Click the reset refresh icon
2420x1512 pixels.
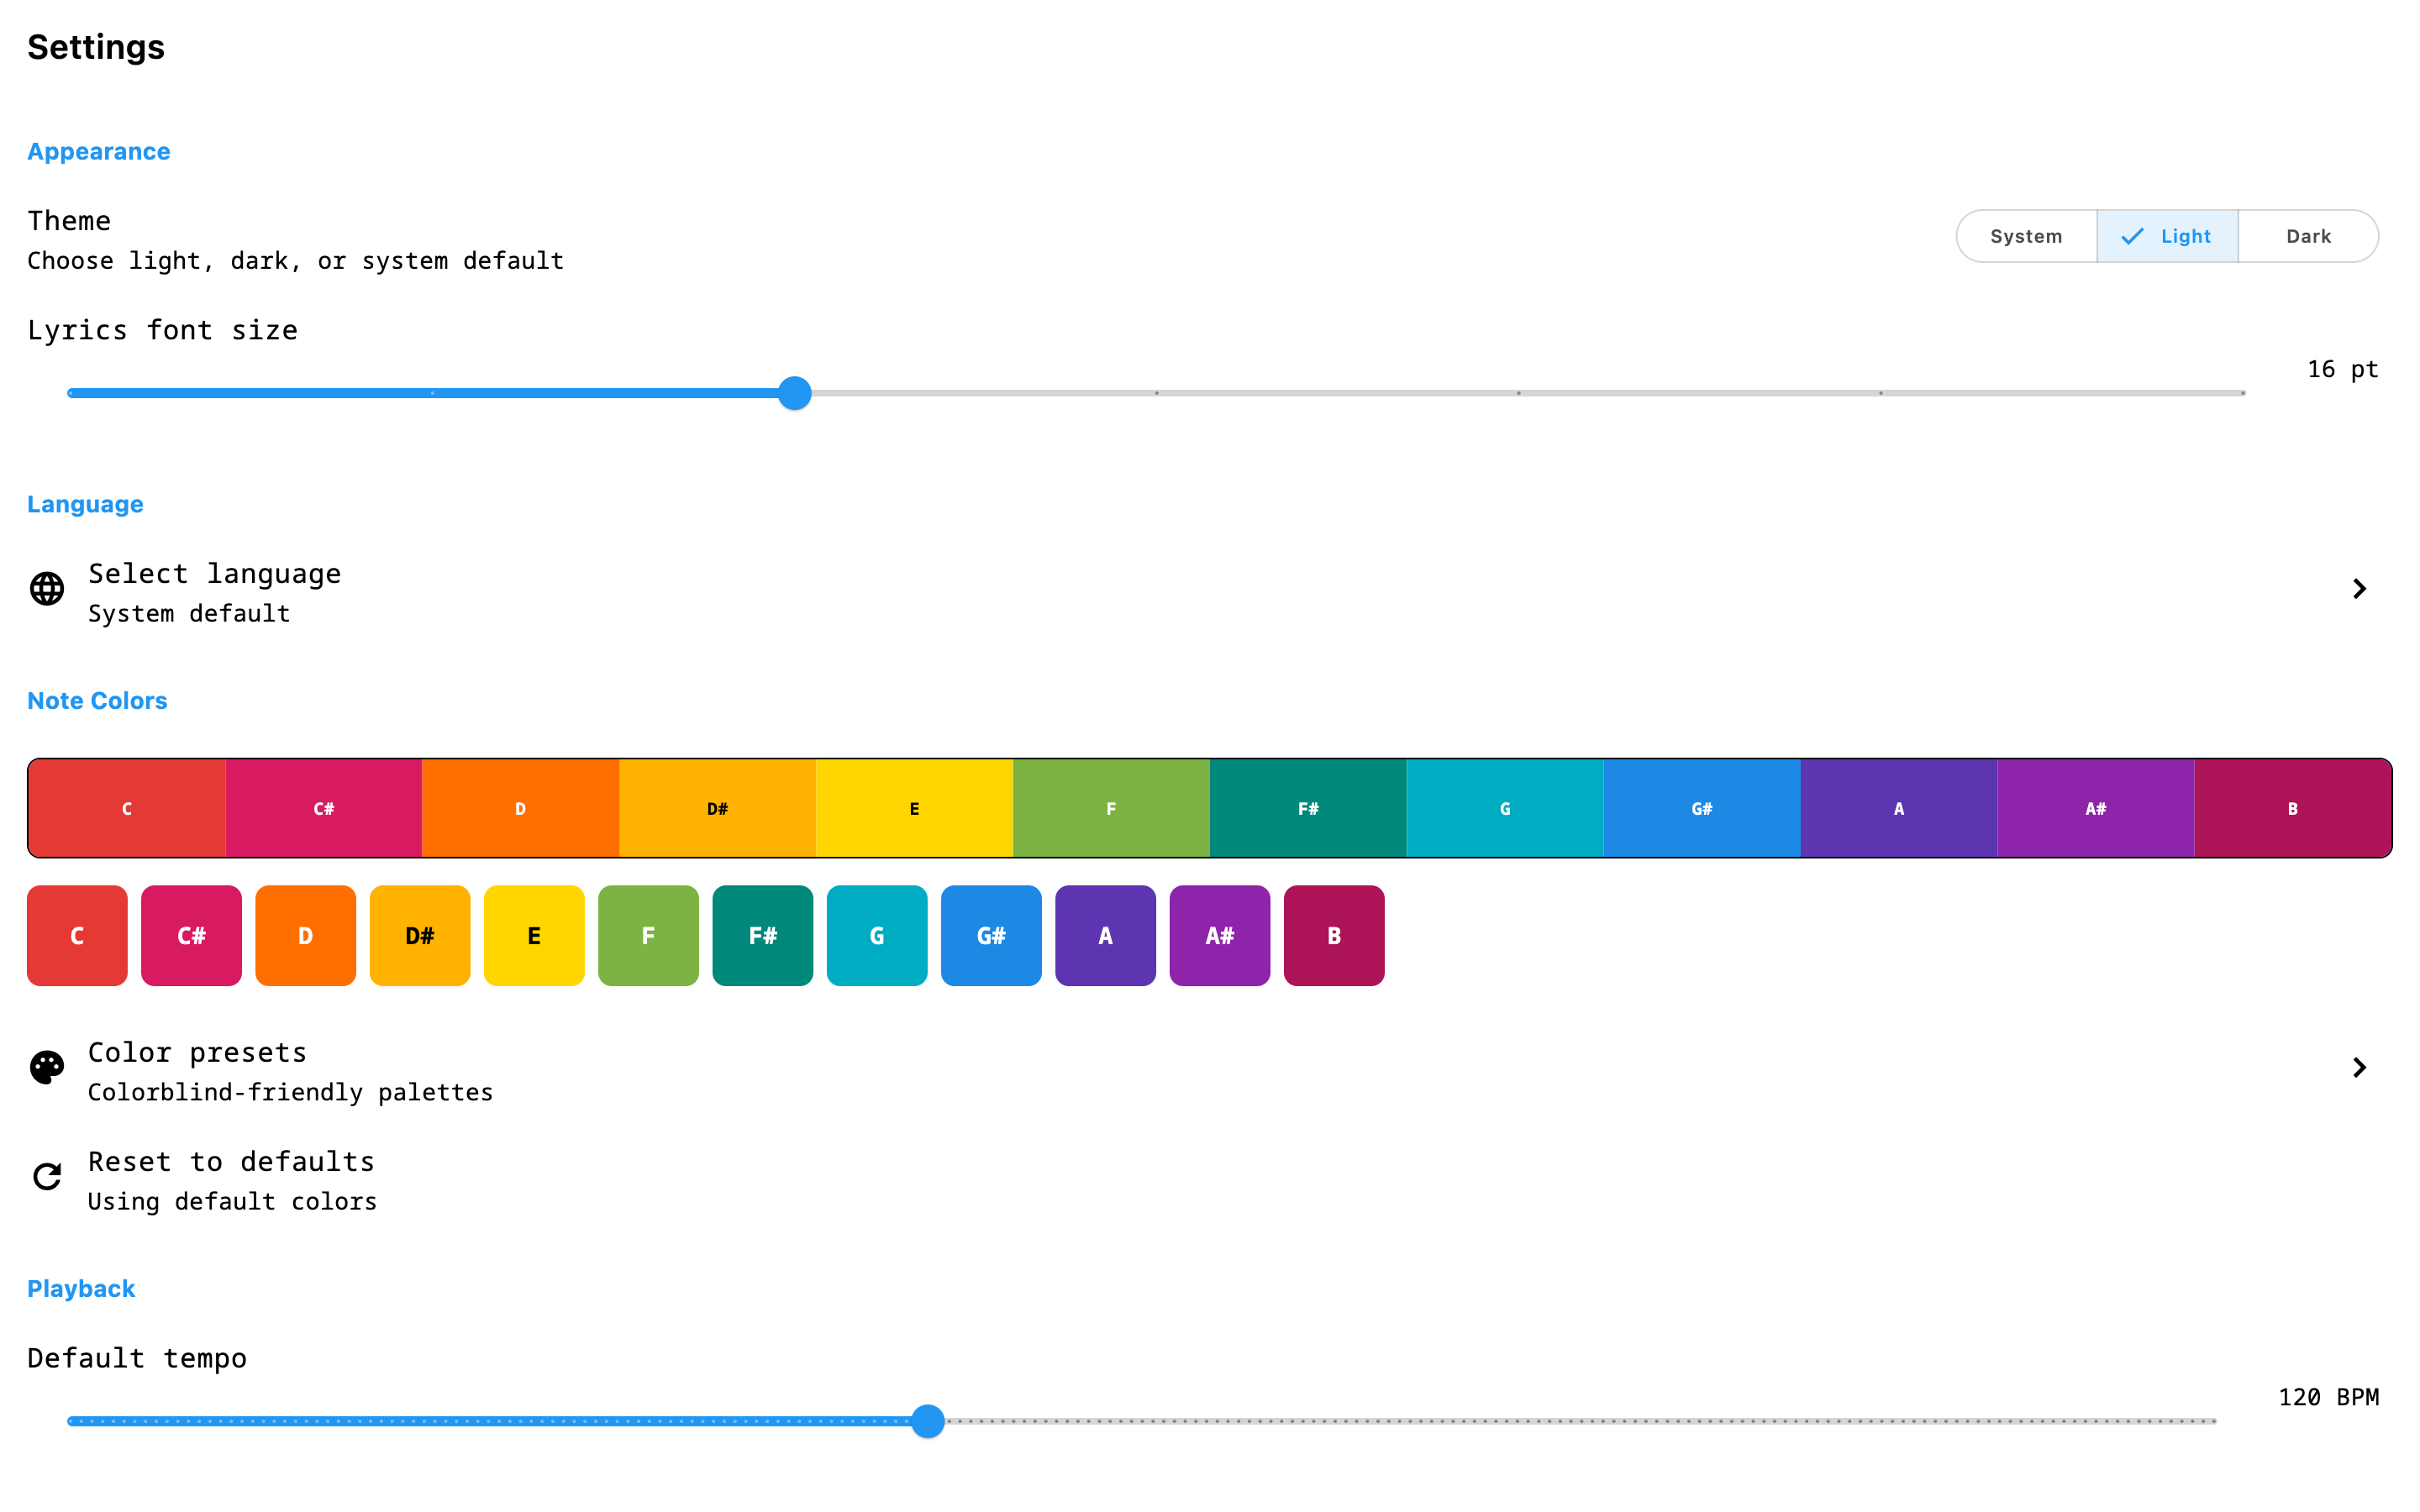pyautogui.click(x=47, y=1176)
